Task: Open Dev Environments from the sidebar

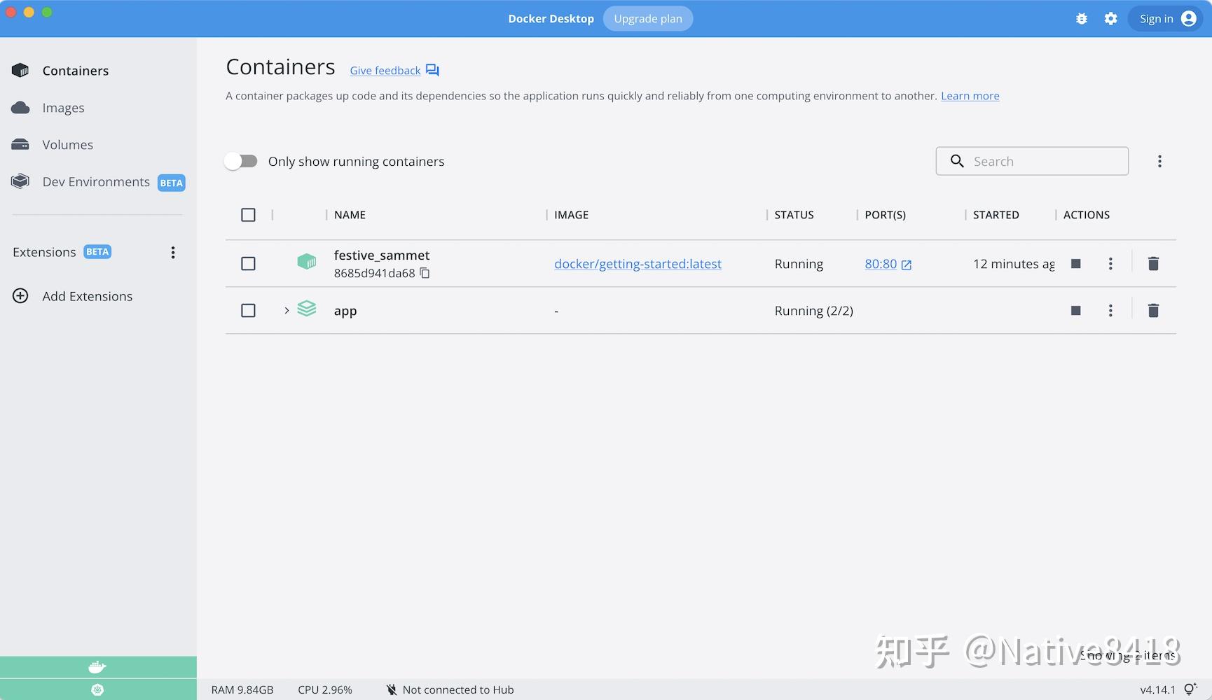Action: 96,181
